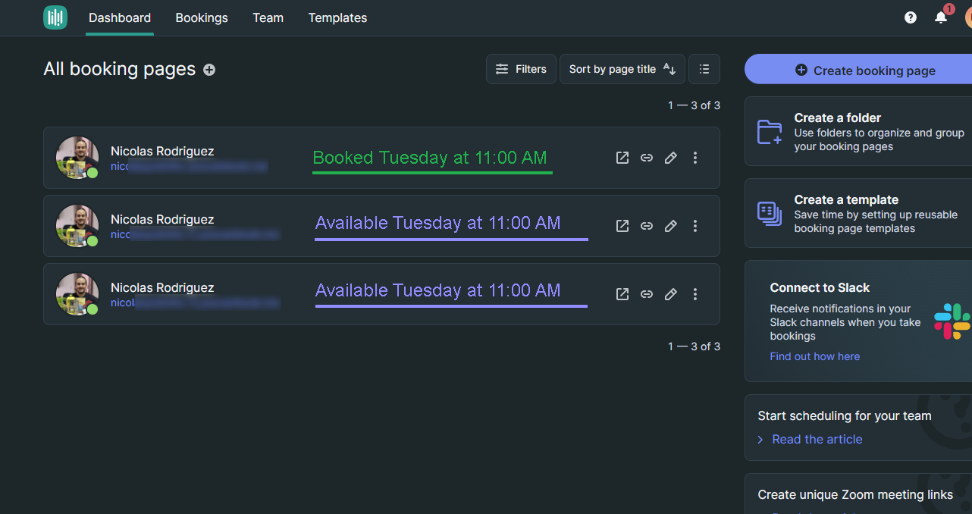Image resolution: width=972 pixels, height=514 pixels.
Task: Open the notifications bell
Action: coord(941,17)
